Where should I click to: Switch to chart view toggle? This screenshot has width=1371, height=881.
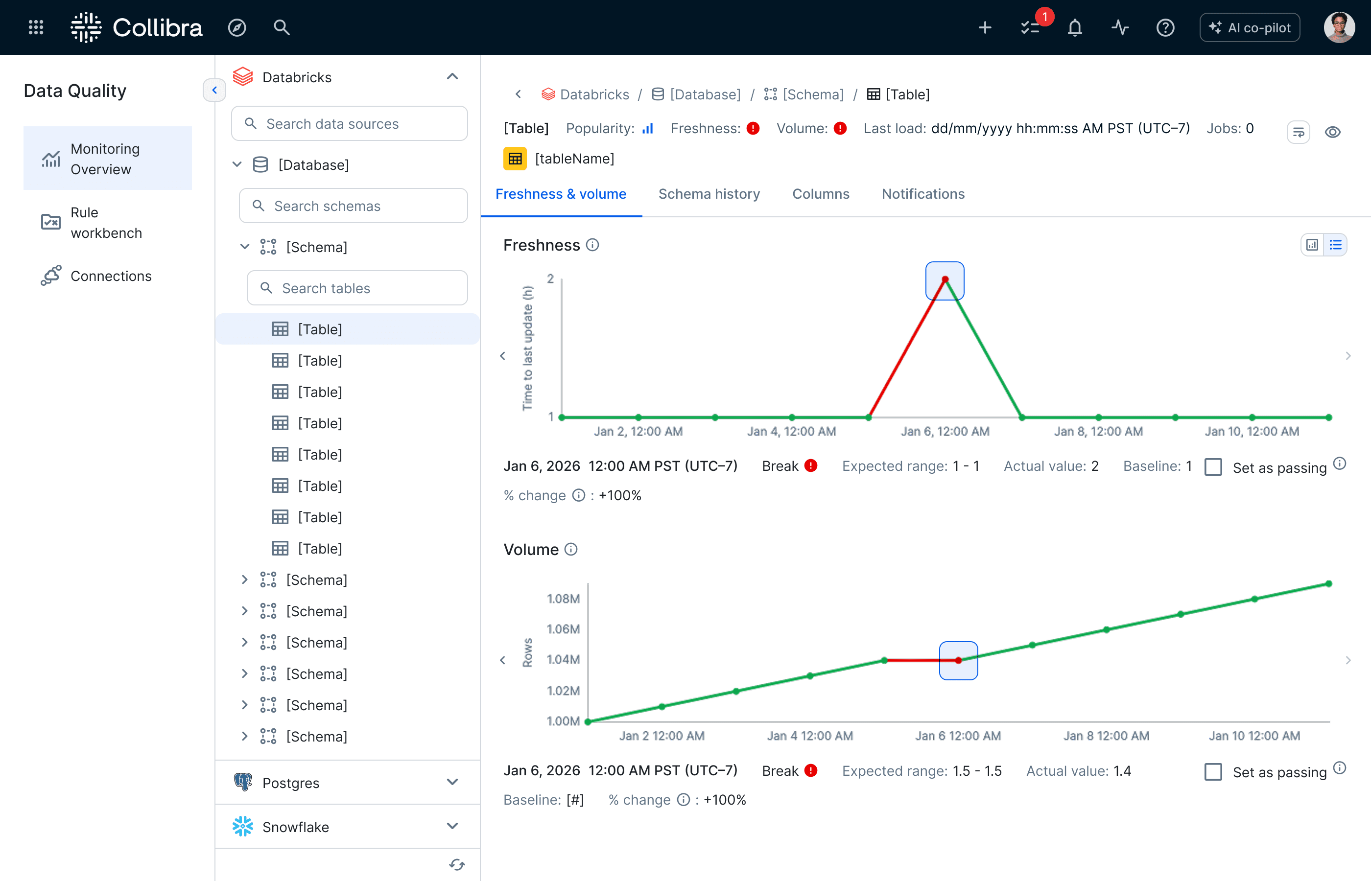click(x=1313, y=245)
